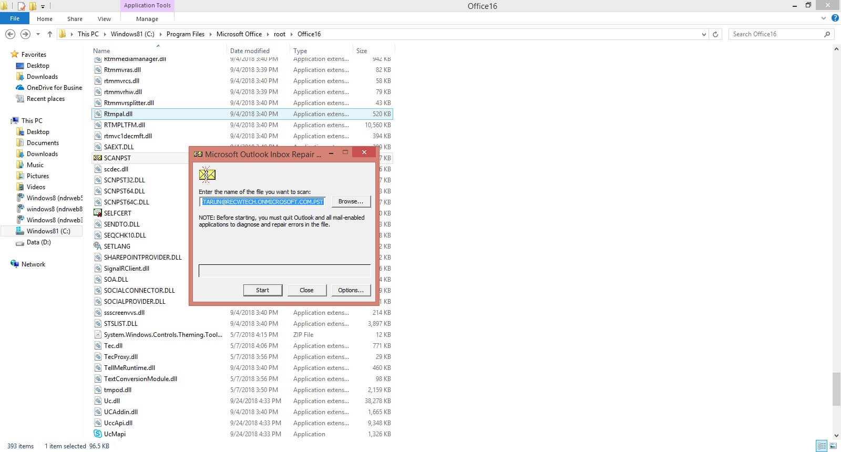Expand the address bar history dropdown
This screenshot has width=841, height=452.
704,34
